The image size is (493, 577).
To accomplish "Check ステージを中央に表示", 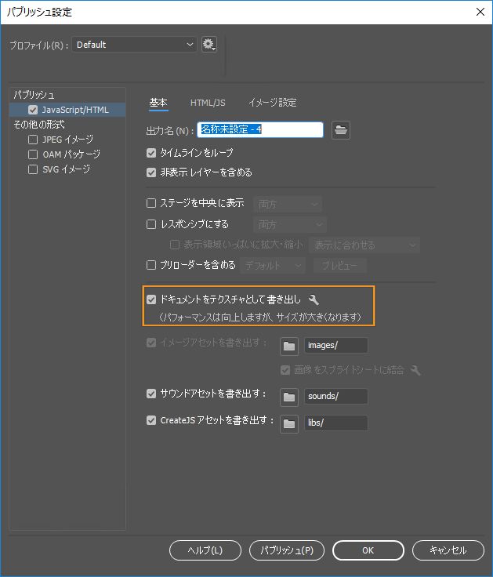I will pyautogui.click(x=151, y=203).
